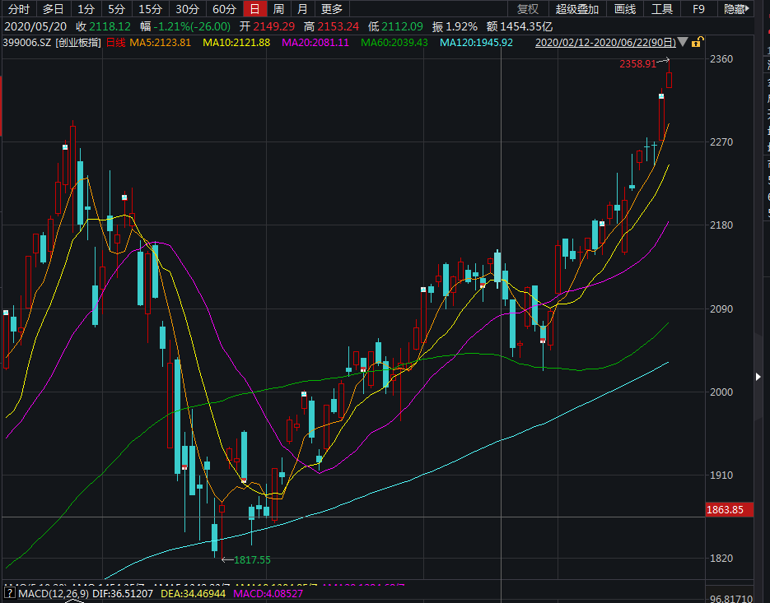This screenshot has width=770, height=603.
Task: Click 超级叠加 overlay button
Action: tap(576, 9)
